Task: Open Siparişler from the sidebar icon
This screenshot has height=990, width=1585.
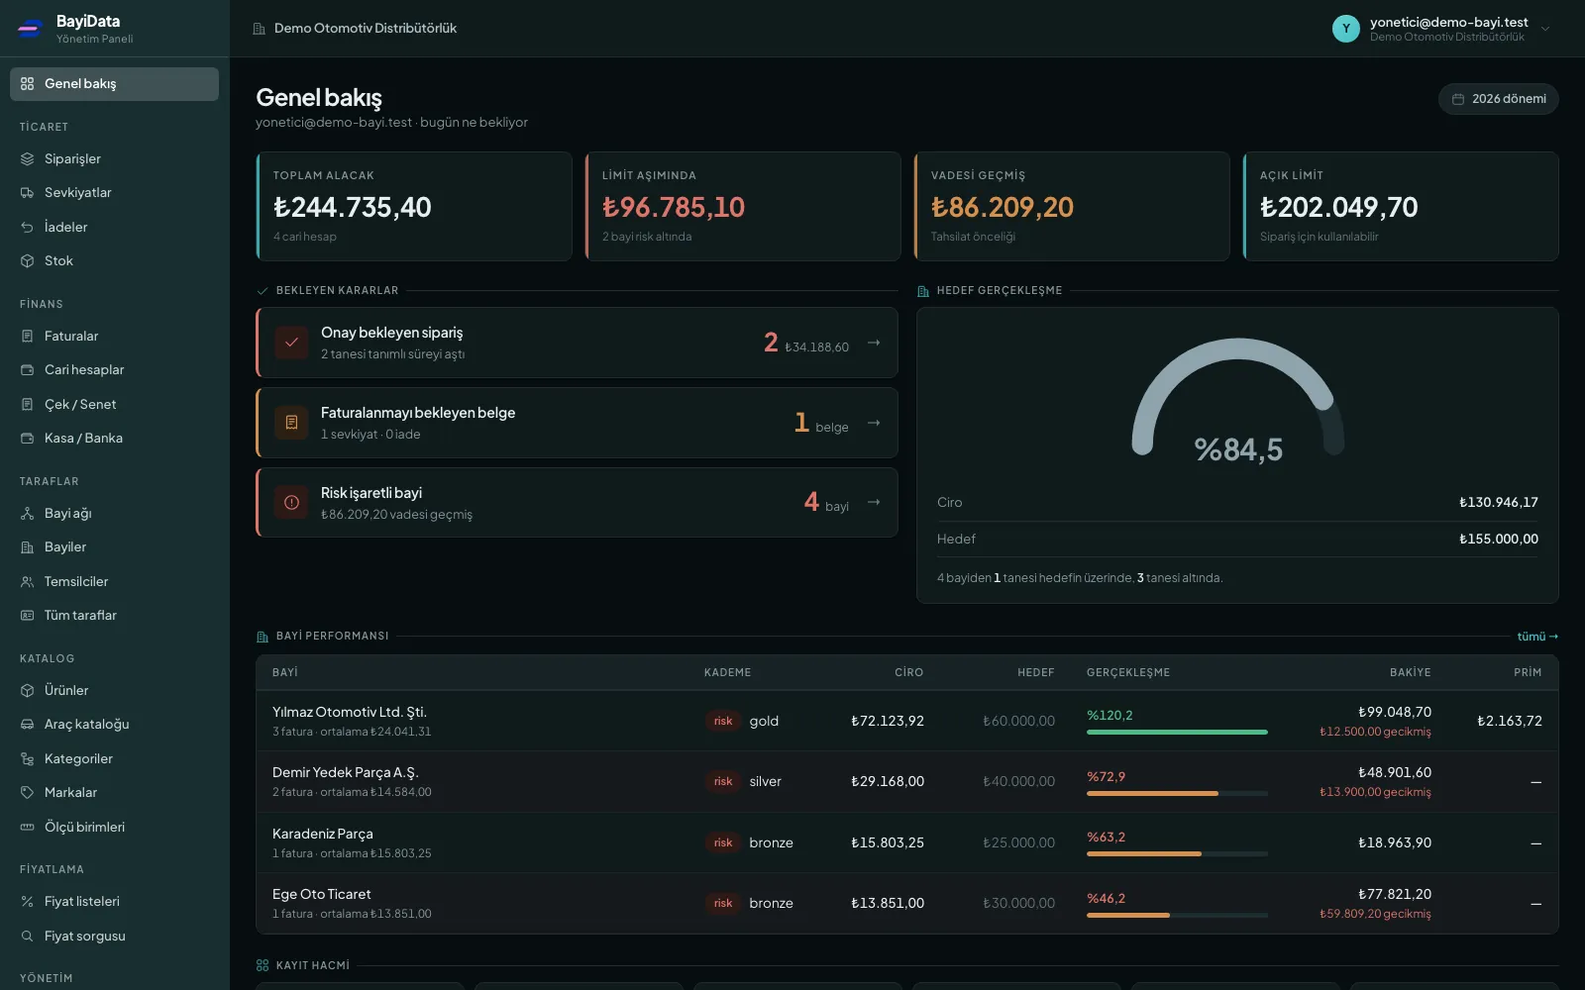Action: 27,158
